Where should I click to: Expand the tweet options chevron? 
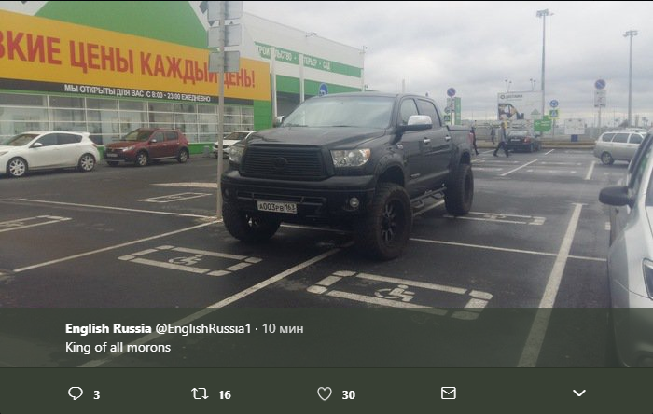click(x=579, y=393)
